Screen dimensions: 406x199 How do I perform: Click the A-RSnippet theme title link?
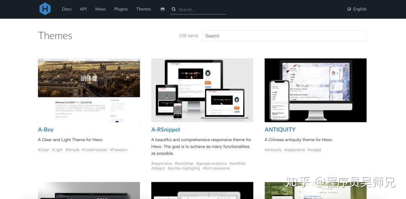(166, 129)
